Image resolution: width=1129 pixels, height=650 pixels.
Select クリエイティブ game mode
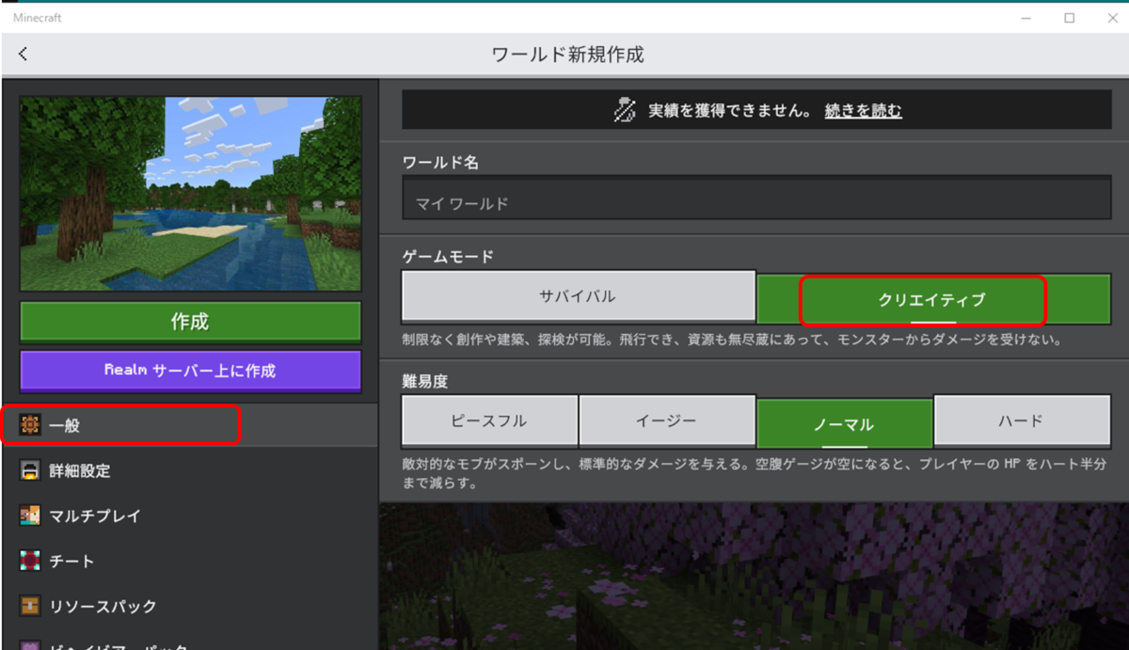(933, 300)
